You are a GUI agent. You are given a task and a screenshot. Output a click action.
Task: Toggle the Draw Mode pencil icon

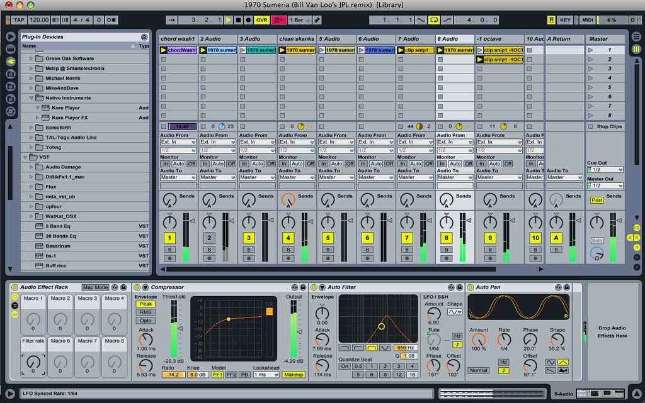[317, 19]
